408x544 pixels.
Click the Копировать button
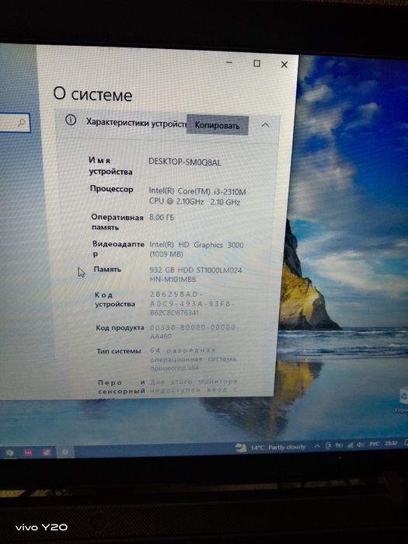click(x=217, y=124)
